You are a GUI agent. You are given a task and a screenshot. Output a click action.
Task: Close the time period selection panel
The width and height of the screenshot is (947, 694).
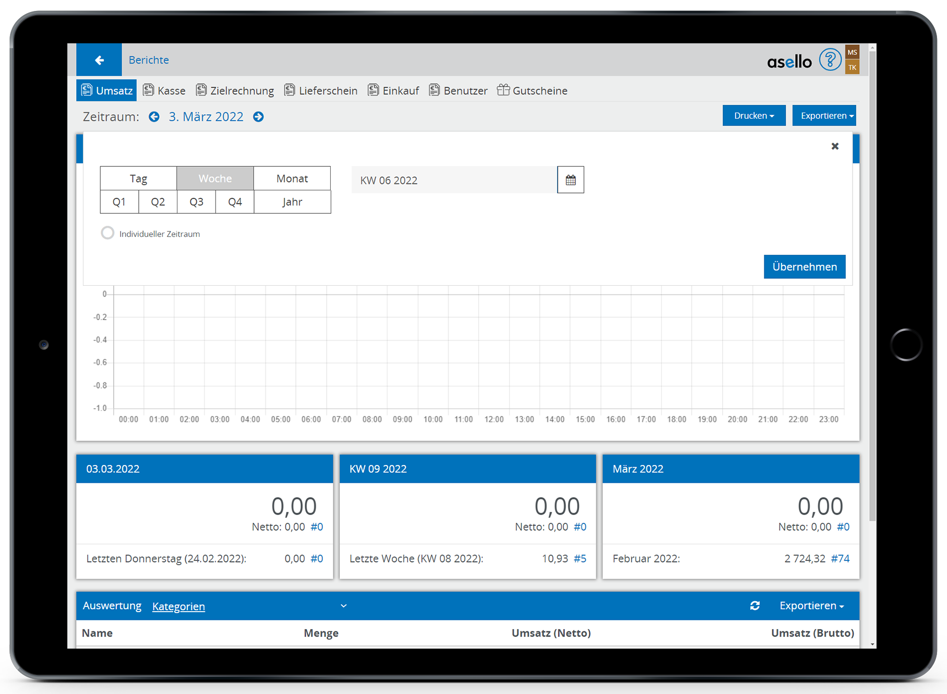click(x=835, y=147)
